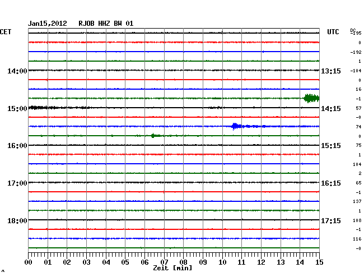Select the 15:00 CET time label
This screenshot has width=364, height=277.
click(x=17, y=109)
